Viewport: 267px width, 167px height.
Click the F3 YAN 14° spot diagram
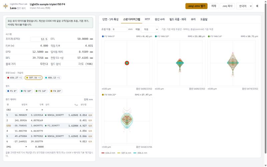(x=233, y=63)
